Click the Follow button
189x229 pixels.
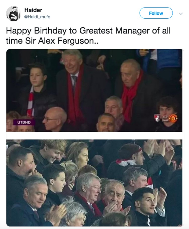(156, 13)
